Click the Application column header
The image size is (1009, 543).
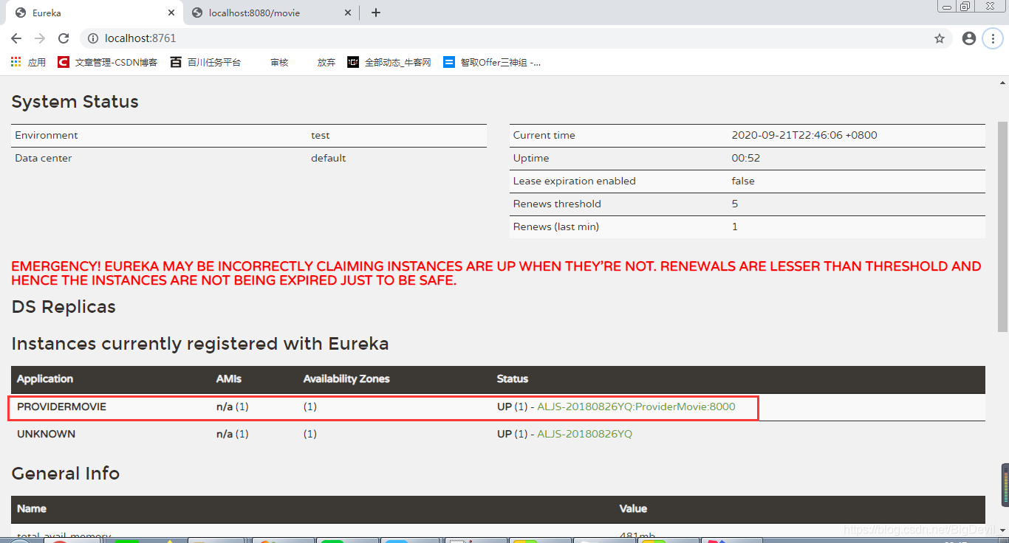[45, 379]
